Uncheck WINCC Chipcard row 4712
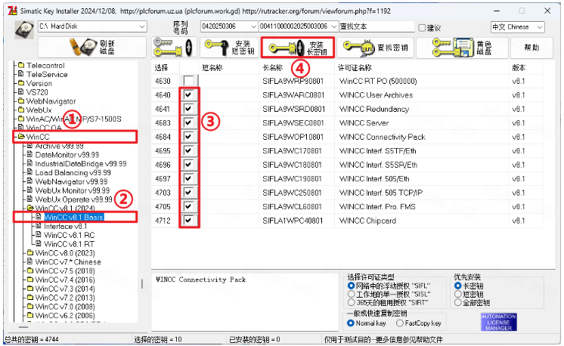Image resolution: width=564 pixels, height=346 pixels. [188, 221]
